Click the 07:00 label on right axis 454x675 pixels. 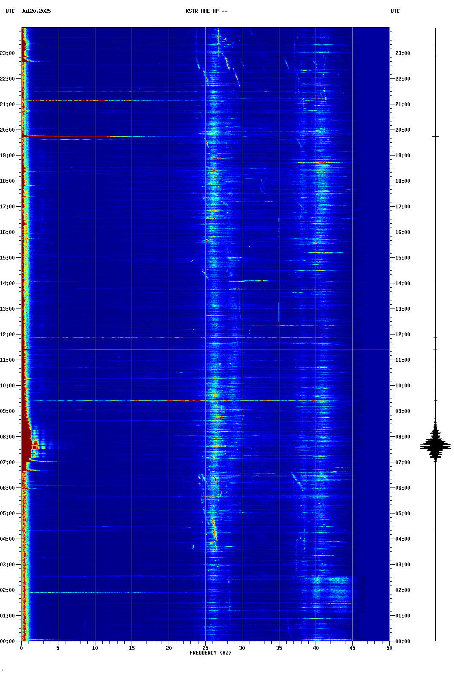403,462
